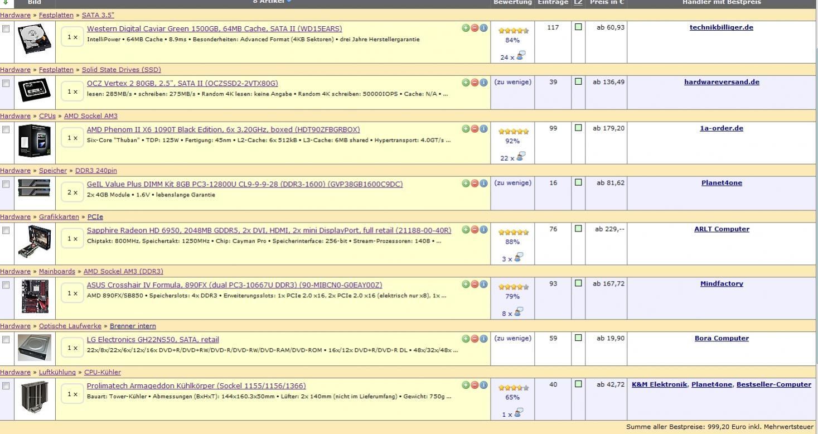This screenshot has width=818, height=434.
Task: Visit retailer Bestseller-Computer
Action: pyautogui.click(x=774, y=385)
